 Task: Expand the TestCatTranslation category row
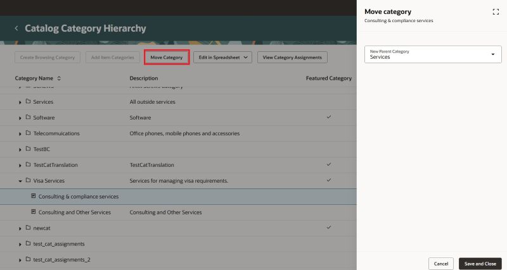coord(20,166)
